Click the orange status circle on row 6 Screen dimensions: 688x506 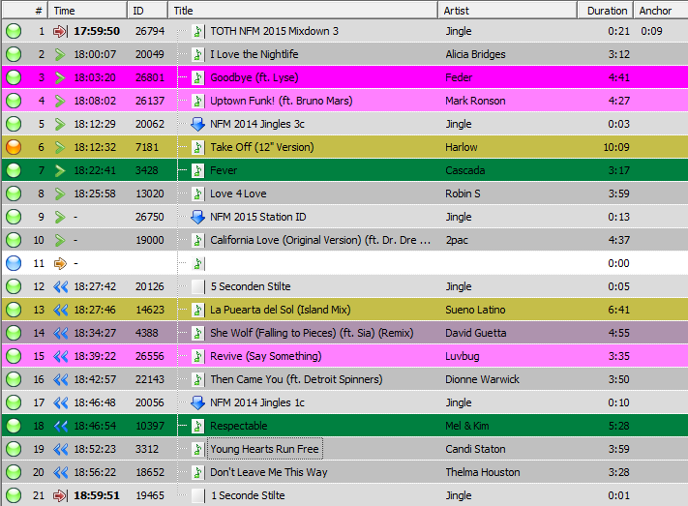[14, 147]
